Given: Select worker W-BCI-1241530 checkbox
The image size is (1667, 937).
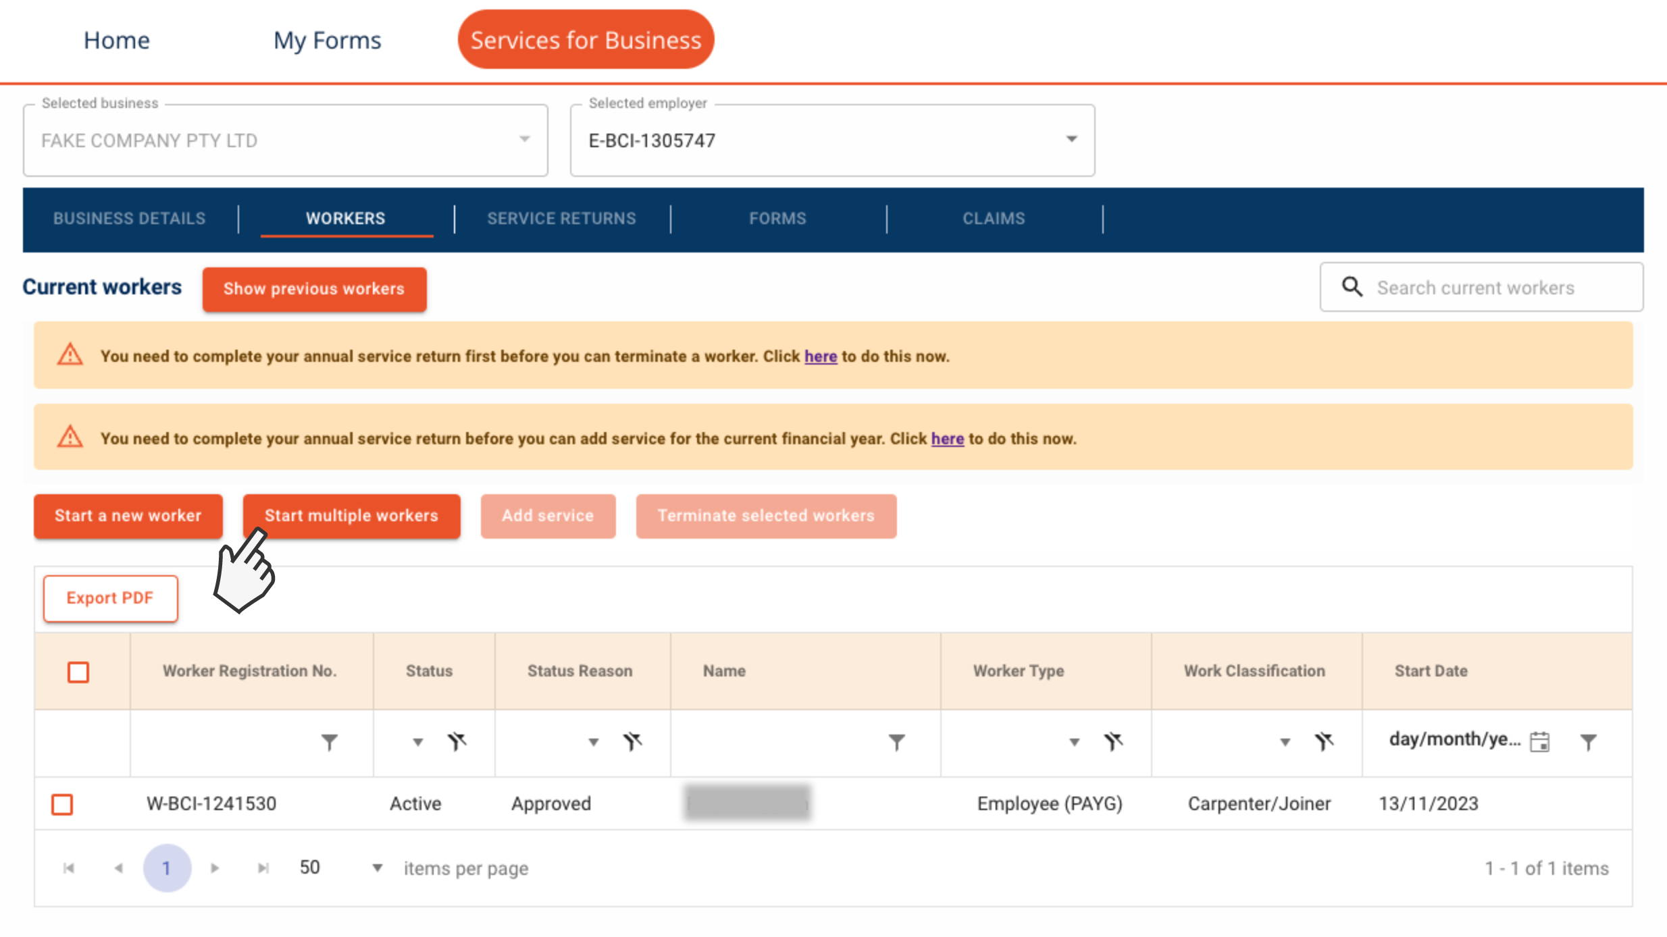Looking at the screenshot, I should click(62, 804).
